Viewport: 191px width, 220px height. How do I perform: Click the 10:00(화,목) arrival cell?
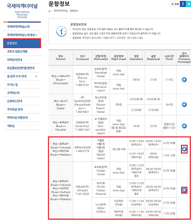(x=136, y=99)
